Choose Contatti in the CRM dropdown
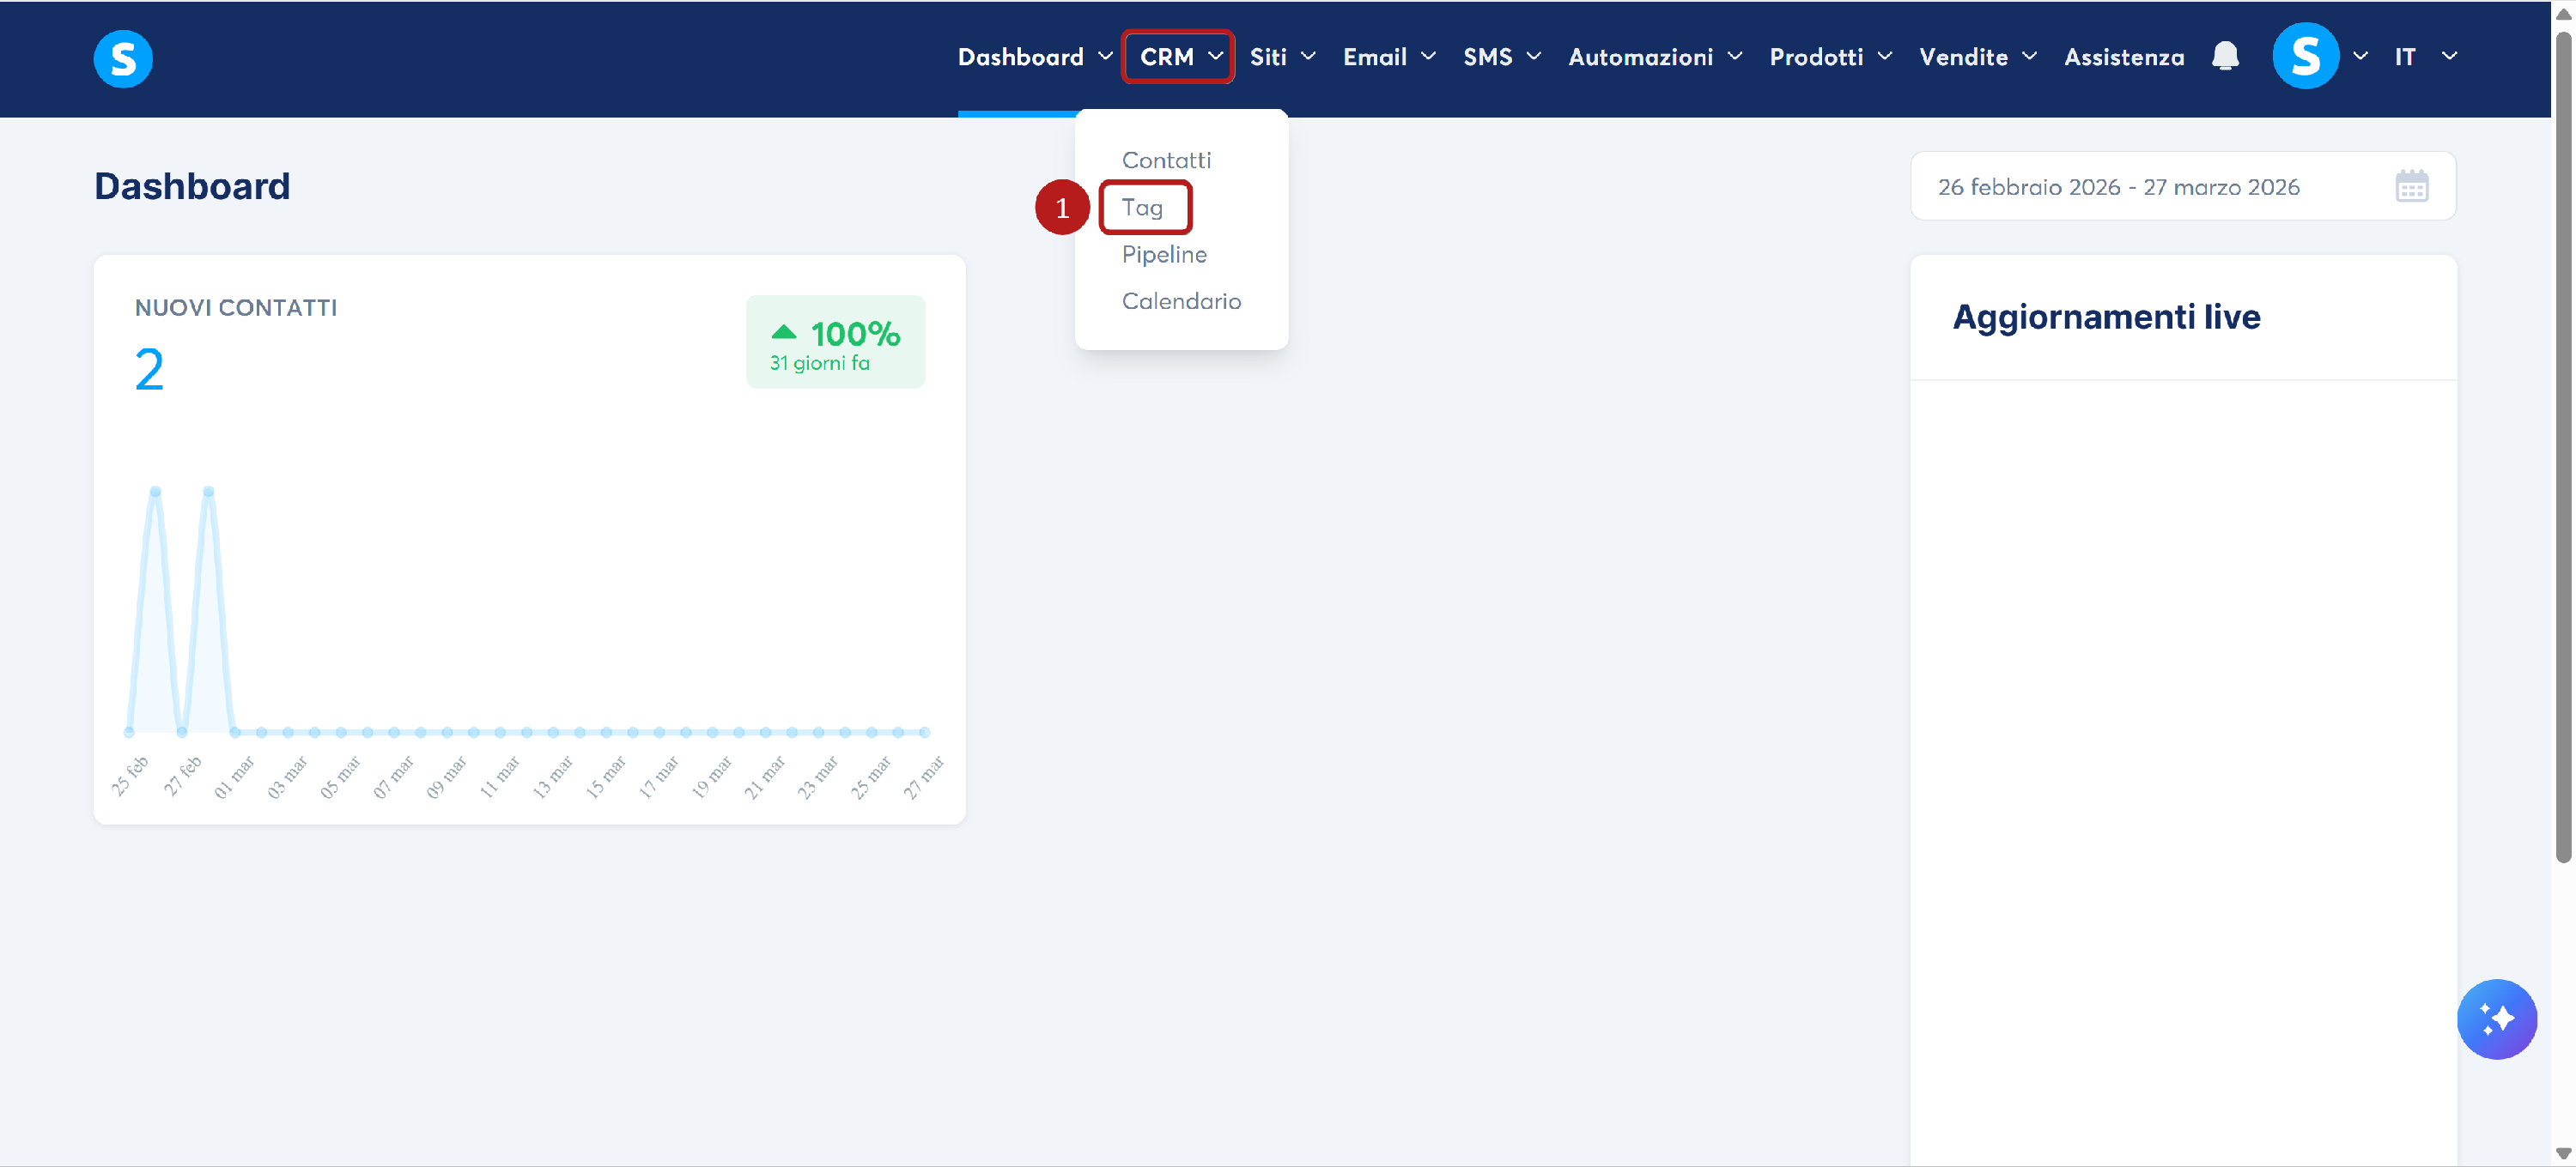 (1166, 160)
